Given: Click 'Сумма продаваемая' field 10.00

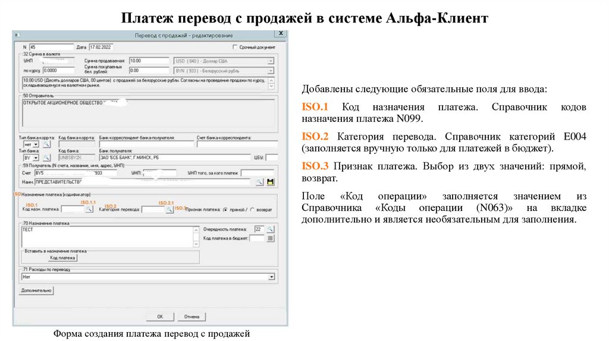Looking at the screenshot, I should pos(149,61).
